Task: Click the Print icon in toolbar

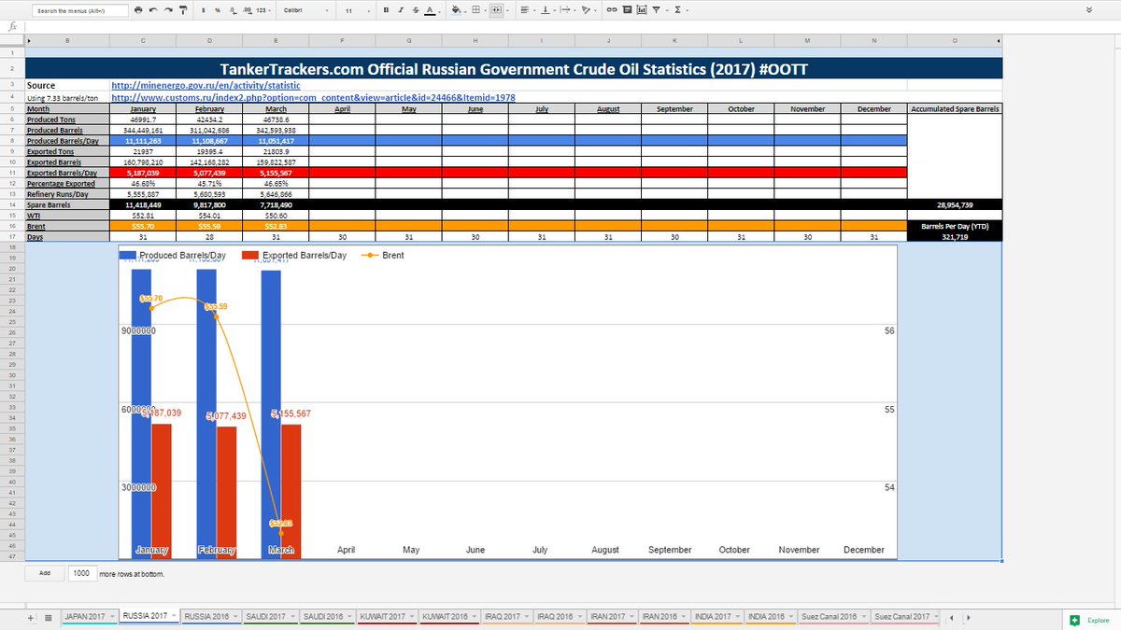Action: pos(138,10)
